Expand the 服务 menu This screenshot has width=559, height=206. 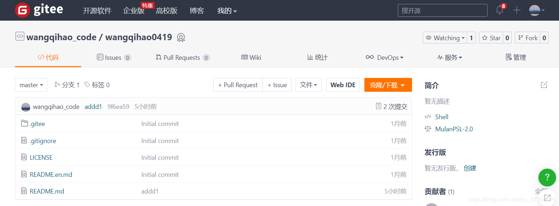pos(449,57)
